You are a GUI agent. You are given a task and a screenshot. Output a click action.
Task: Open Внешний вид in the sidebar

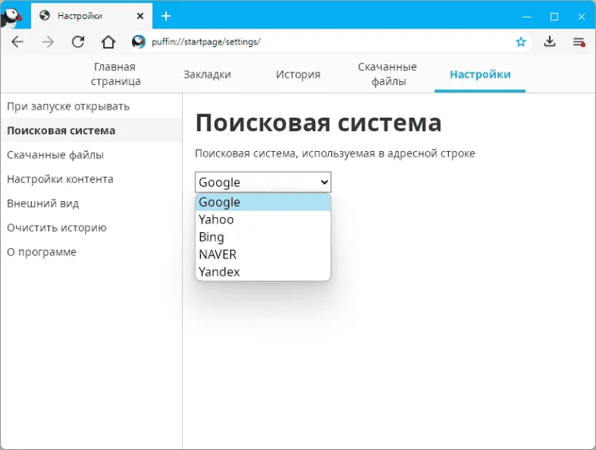(91, 204)
